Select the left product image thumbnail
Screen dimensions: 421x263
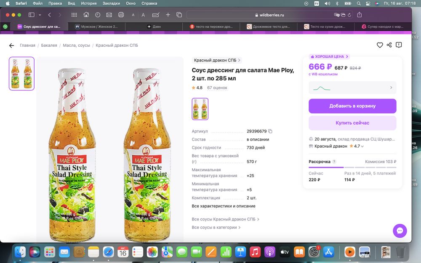21,74
